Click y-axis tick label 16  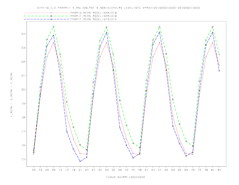coord(23,145)
